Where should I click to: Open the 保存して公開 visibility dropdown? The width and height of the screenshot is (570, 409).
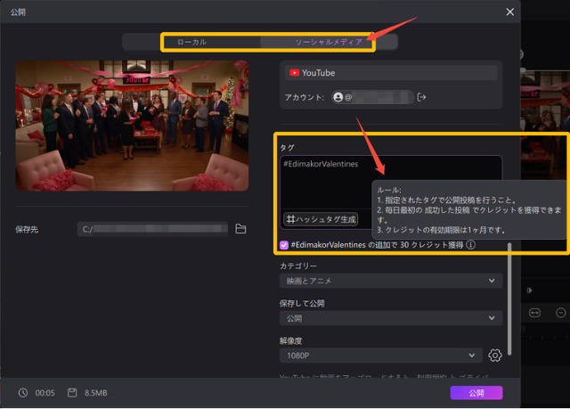390,318
